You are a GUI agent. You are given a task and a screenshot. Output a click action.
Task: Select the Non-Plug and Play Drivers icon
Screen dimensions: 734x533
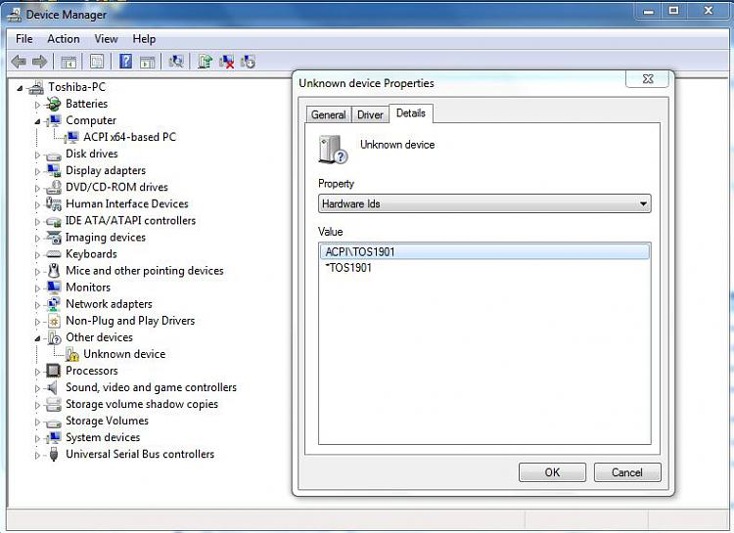(x=54, y=321)
